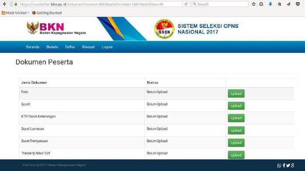Upload the Surat Pernyataan document
Screen dimensions: 305x171
click(x=236, y=143)
